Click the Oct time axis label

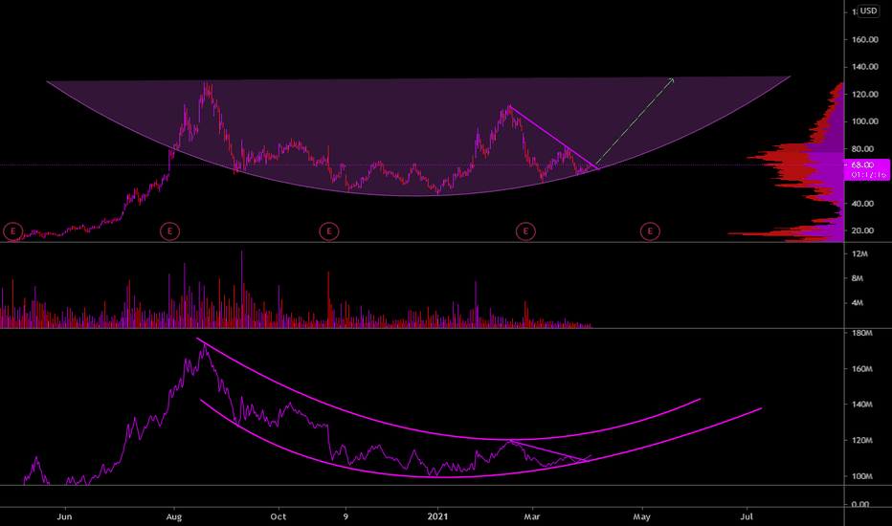pos(279,516)
